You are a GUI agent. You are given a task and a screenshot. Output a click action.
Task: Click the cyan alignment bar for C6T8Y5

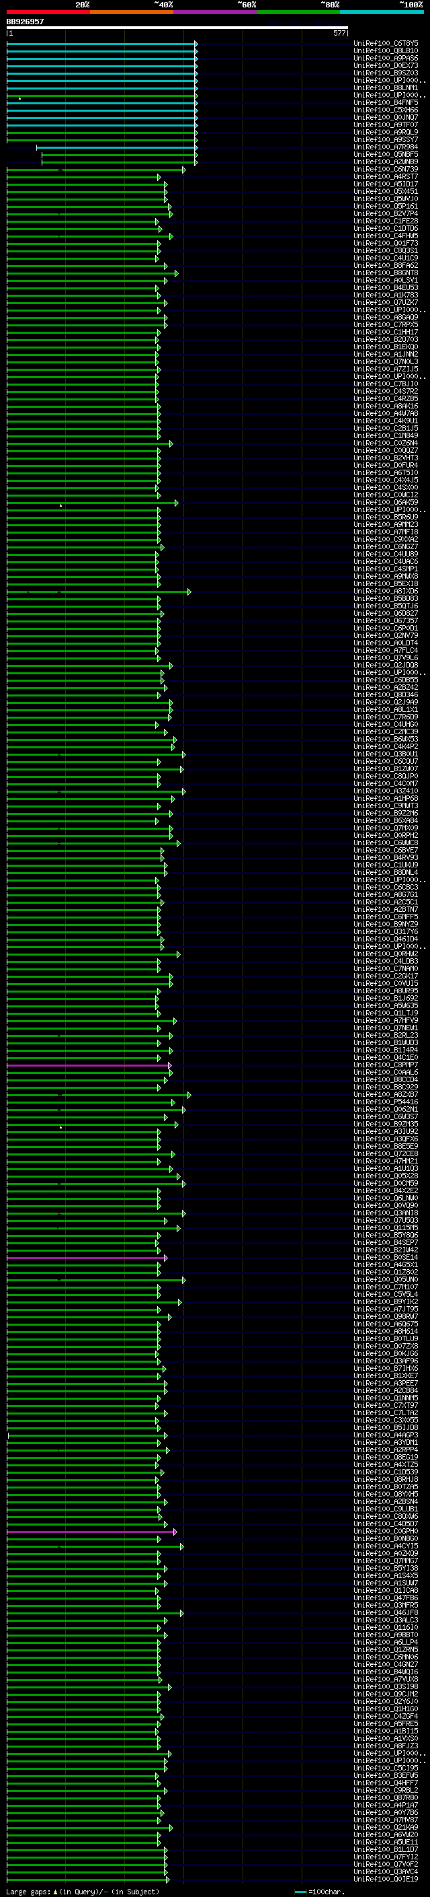point(102,44)
